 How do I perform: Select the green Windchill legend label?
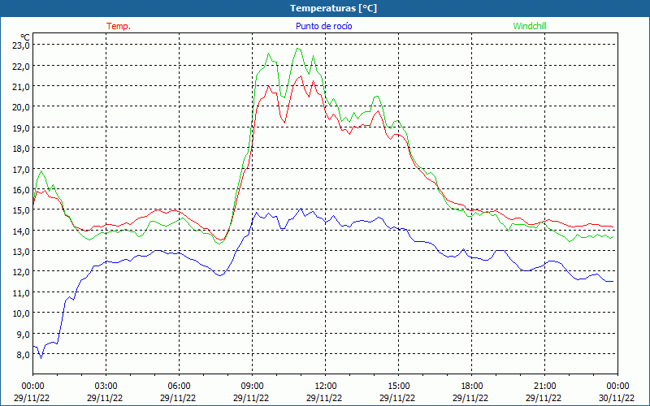tap(530, 26)
